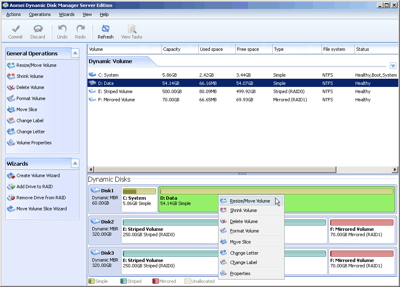Collapse the Wizards panel
The height and width of the screenshot is (287, 400).
point(75,164)
